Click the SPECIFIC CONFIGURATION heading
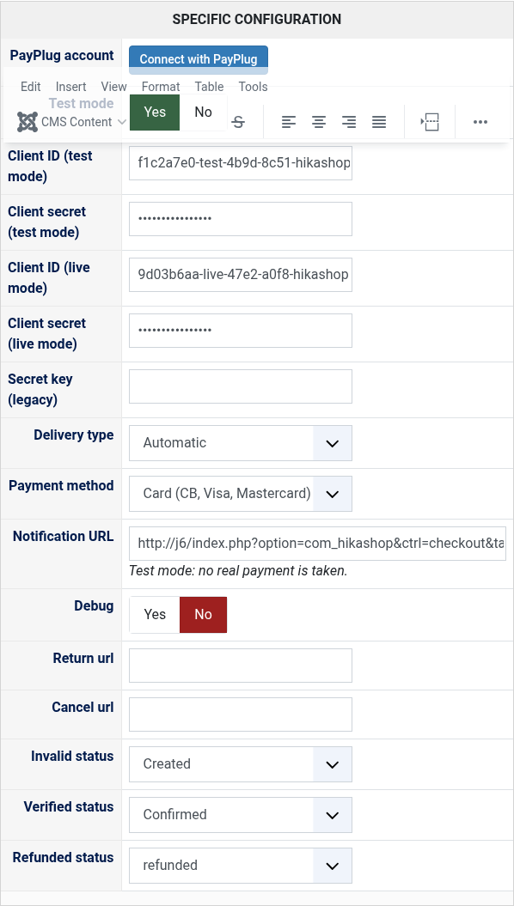514x906 pixels. coord(257,19)
